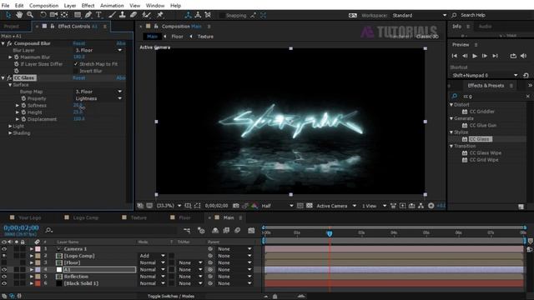Open the Workspace Standard dropdown
Image resolution: width=534 pixels, height=300 pixels.
pyautogui.click(x=420, y=15)
